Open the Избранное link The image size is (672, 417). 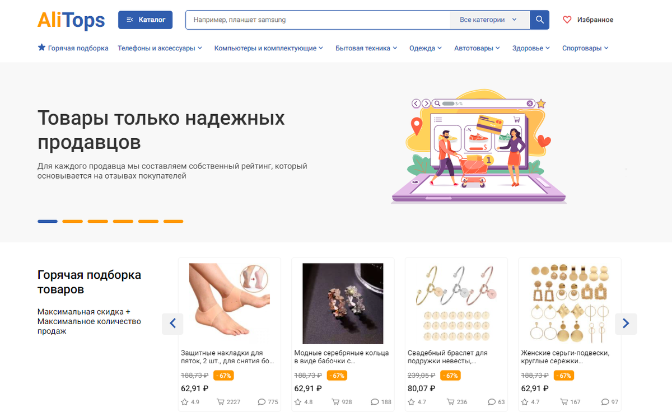pyautogui.click(x=595, y=20)
